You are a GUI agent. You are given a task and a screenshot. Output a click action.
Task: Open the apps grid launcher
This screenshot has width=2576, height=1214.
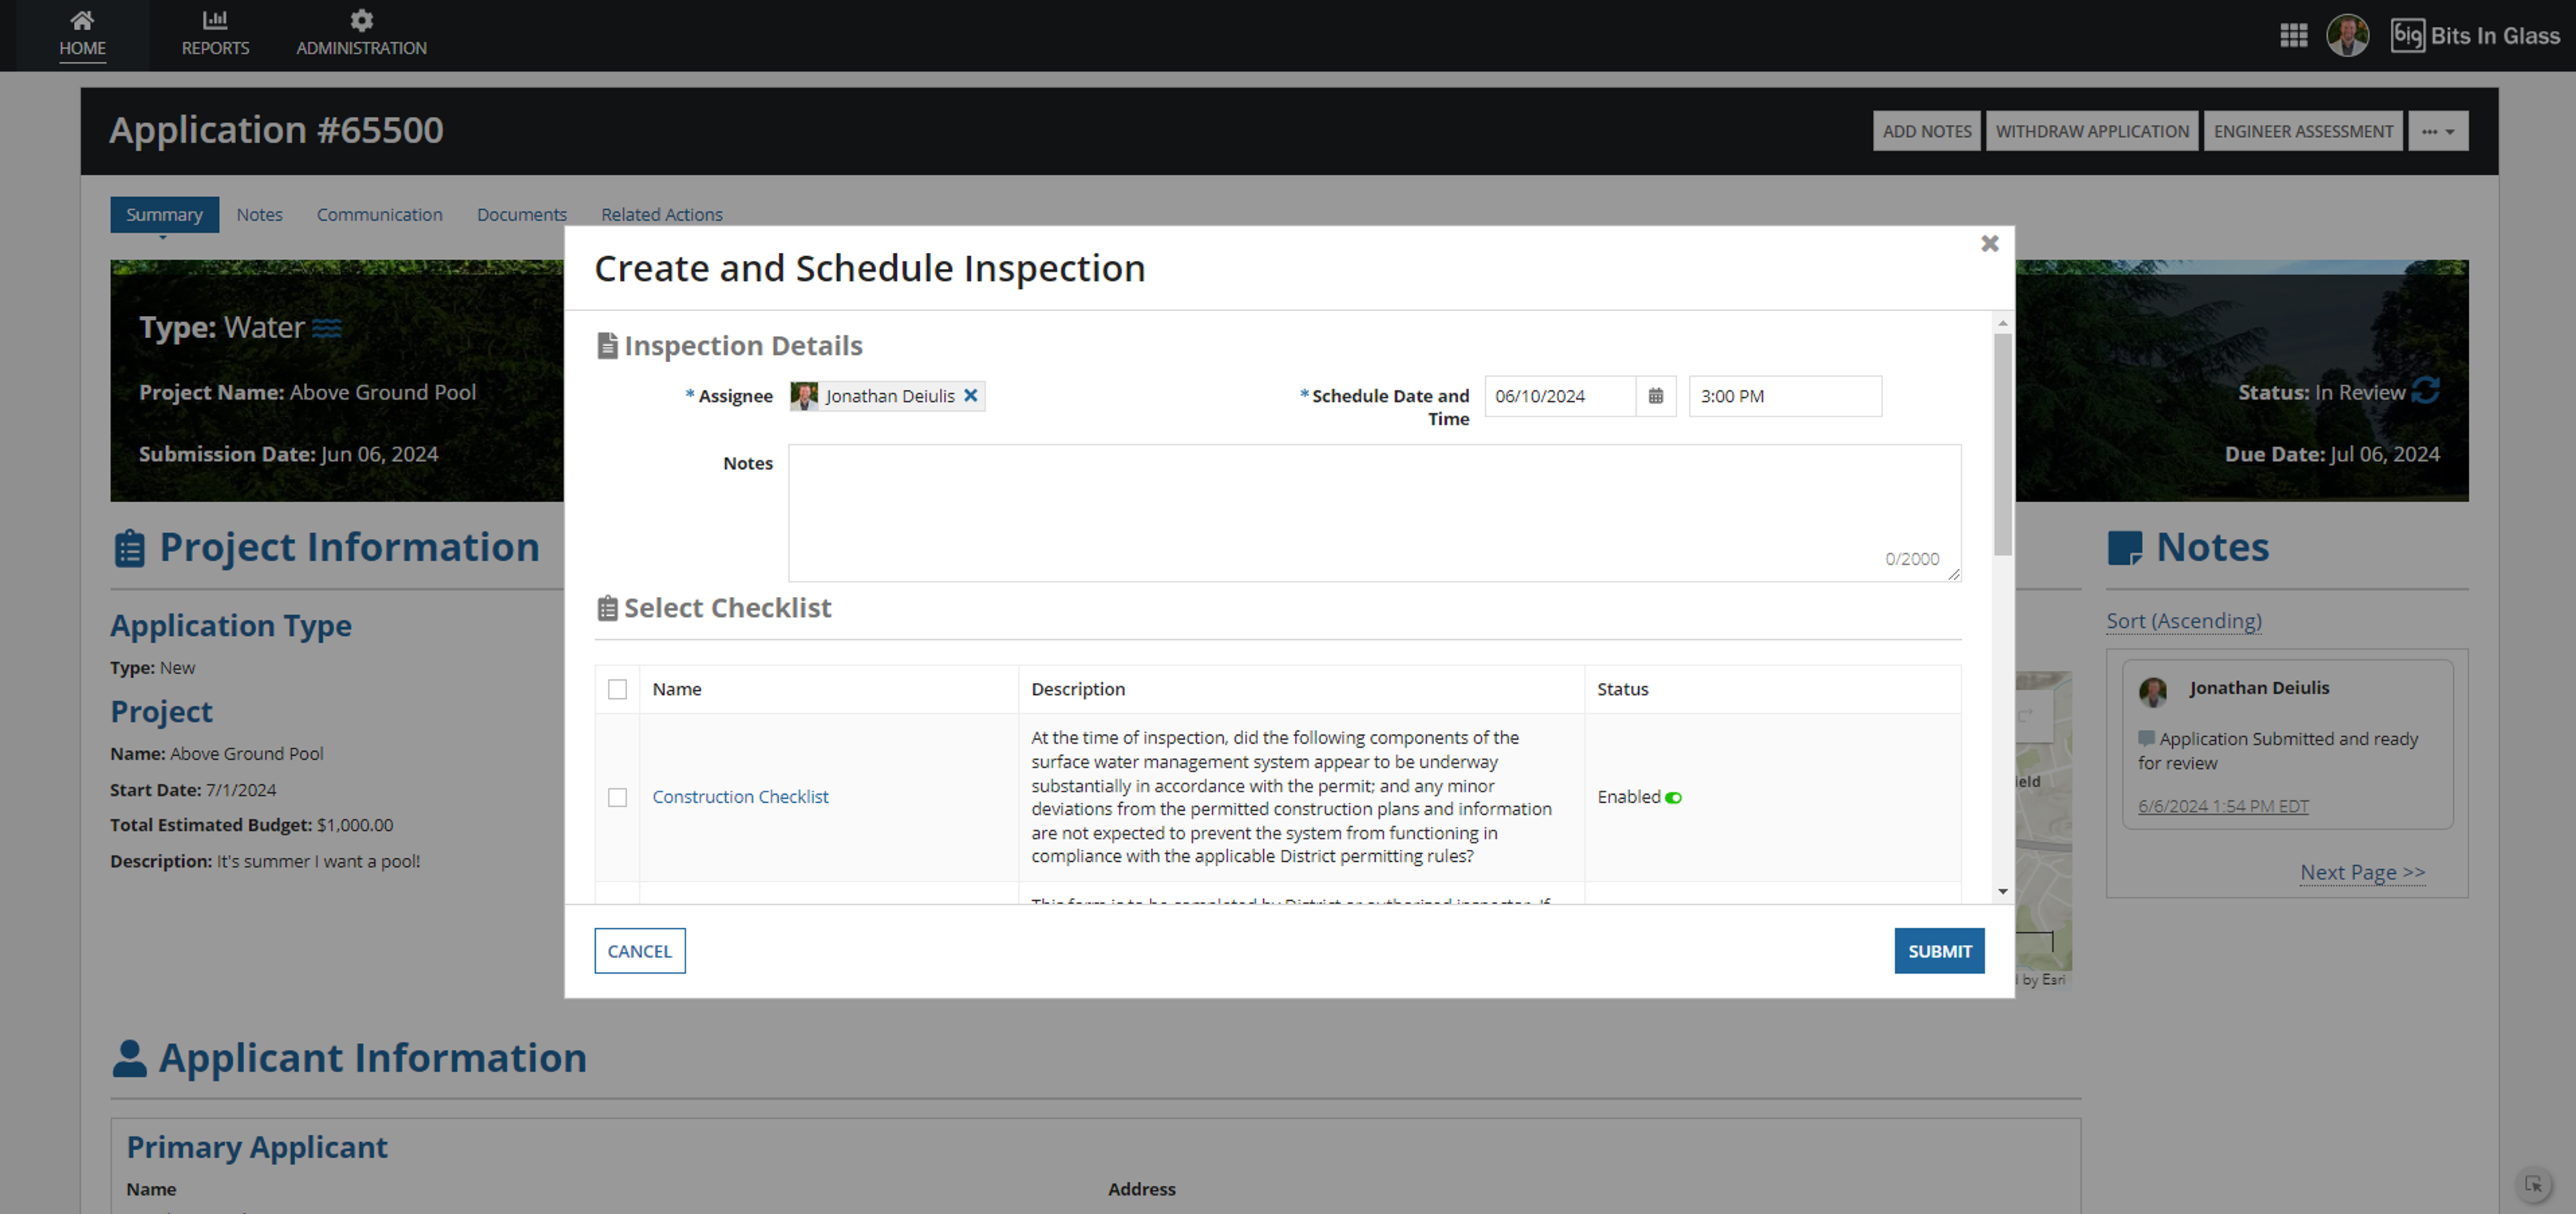(2293, 36)
